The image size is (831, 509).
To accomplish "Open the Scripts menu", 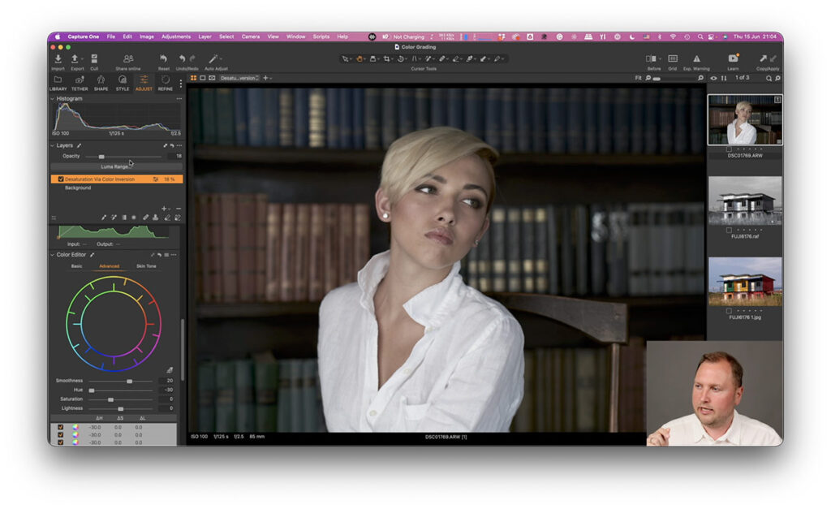I will (x=321, y=37).
